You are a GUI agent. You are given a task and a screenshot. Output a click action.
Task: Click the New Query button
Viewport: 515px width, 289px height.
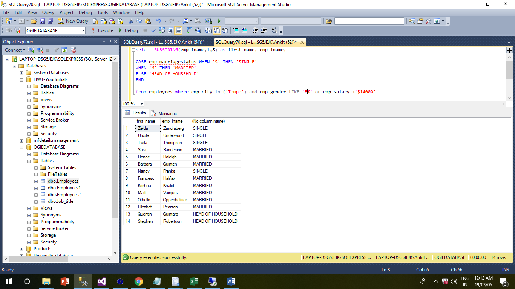[73, 21]
